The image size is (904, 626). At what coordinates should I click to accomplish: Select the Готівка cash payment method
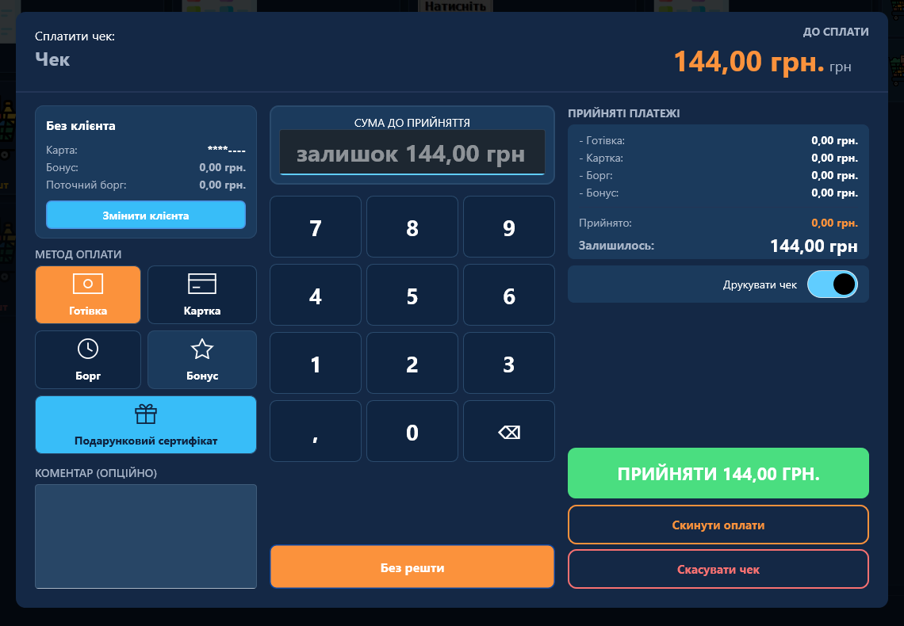point(88,295)
